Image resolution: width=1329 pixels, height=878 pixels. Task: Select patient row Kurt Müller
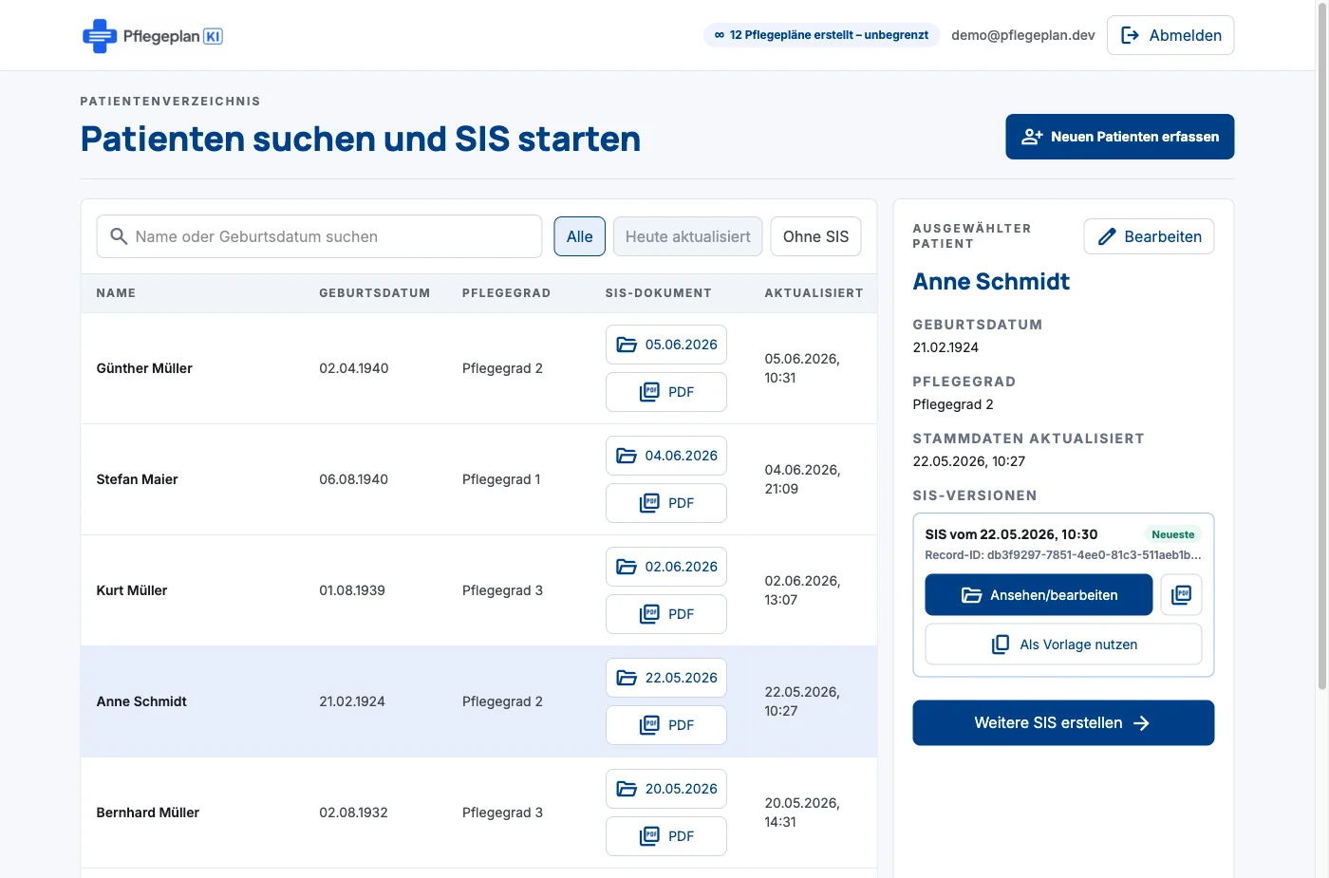(x=479, y=590)
